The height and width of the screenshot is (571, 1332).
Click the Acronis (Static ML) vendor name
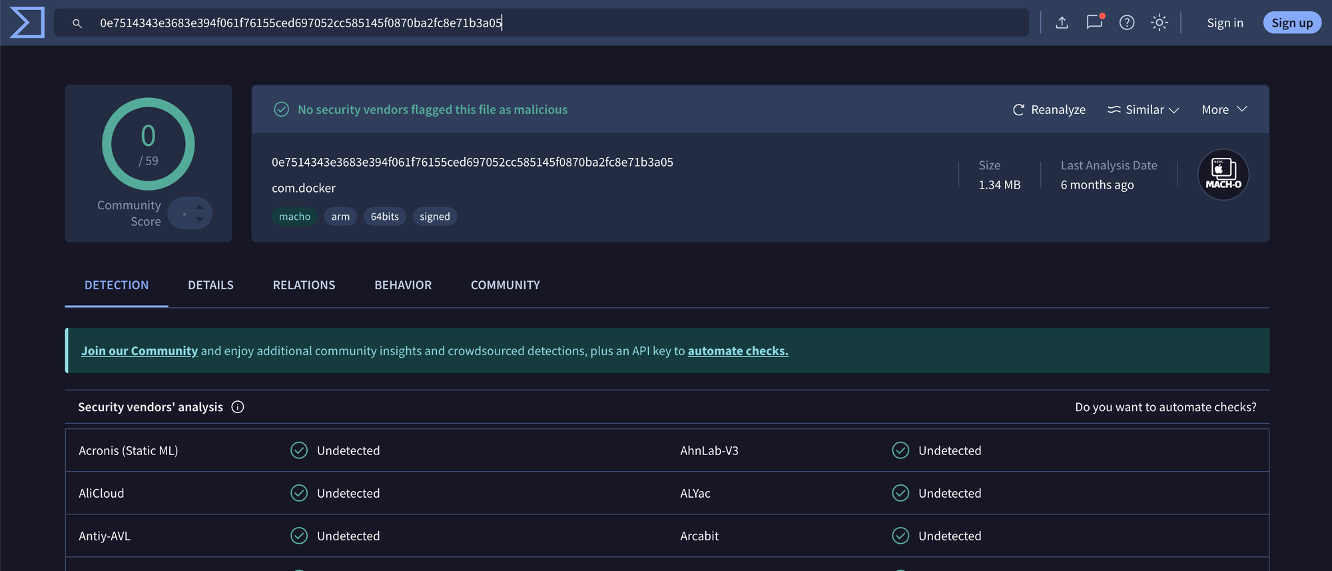click(129, 450)
